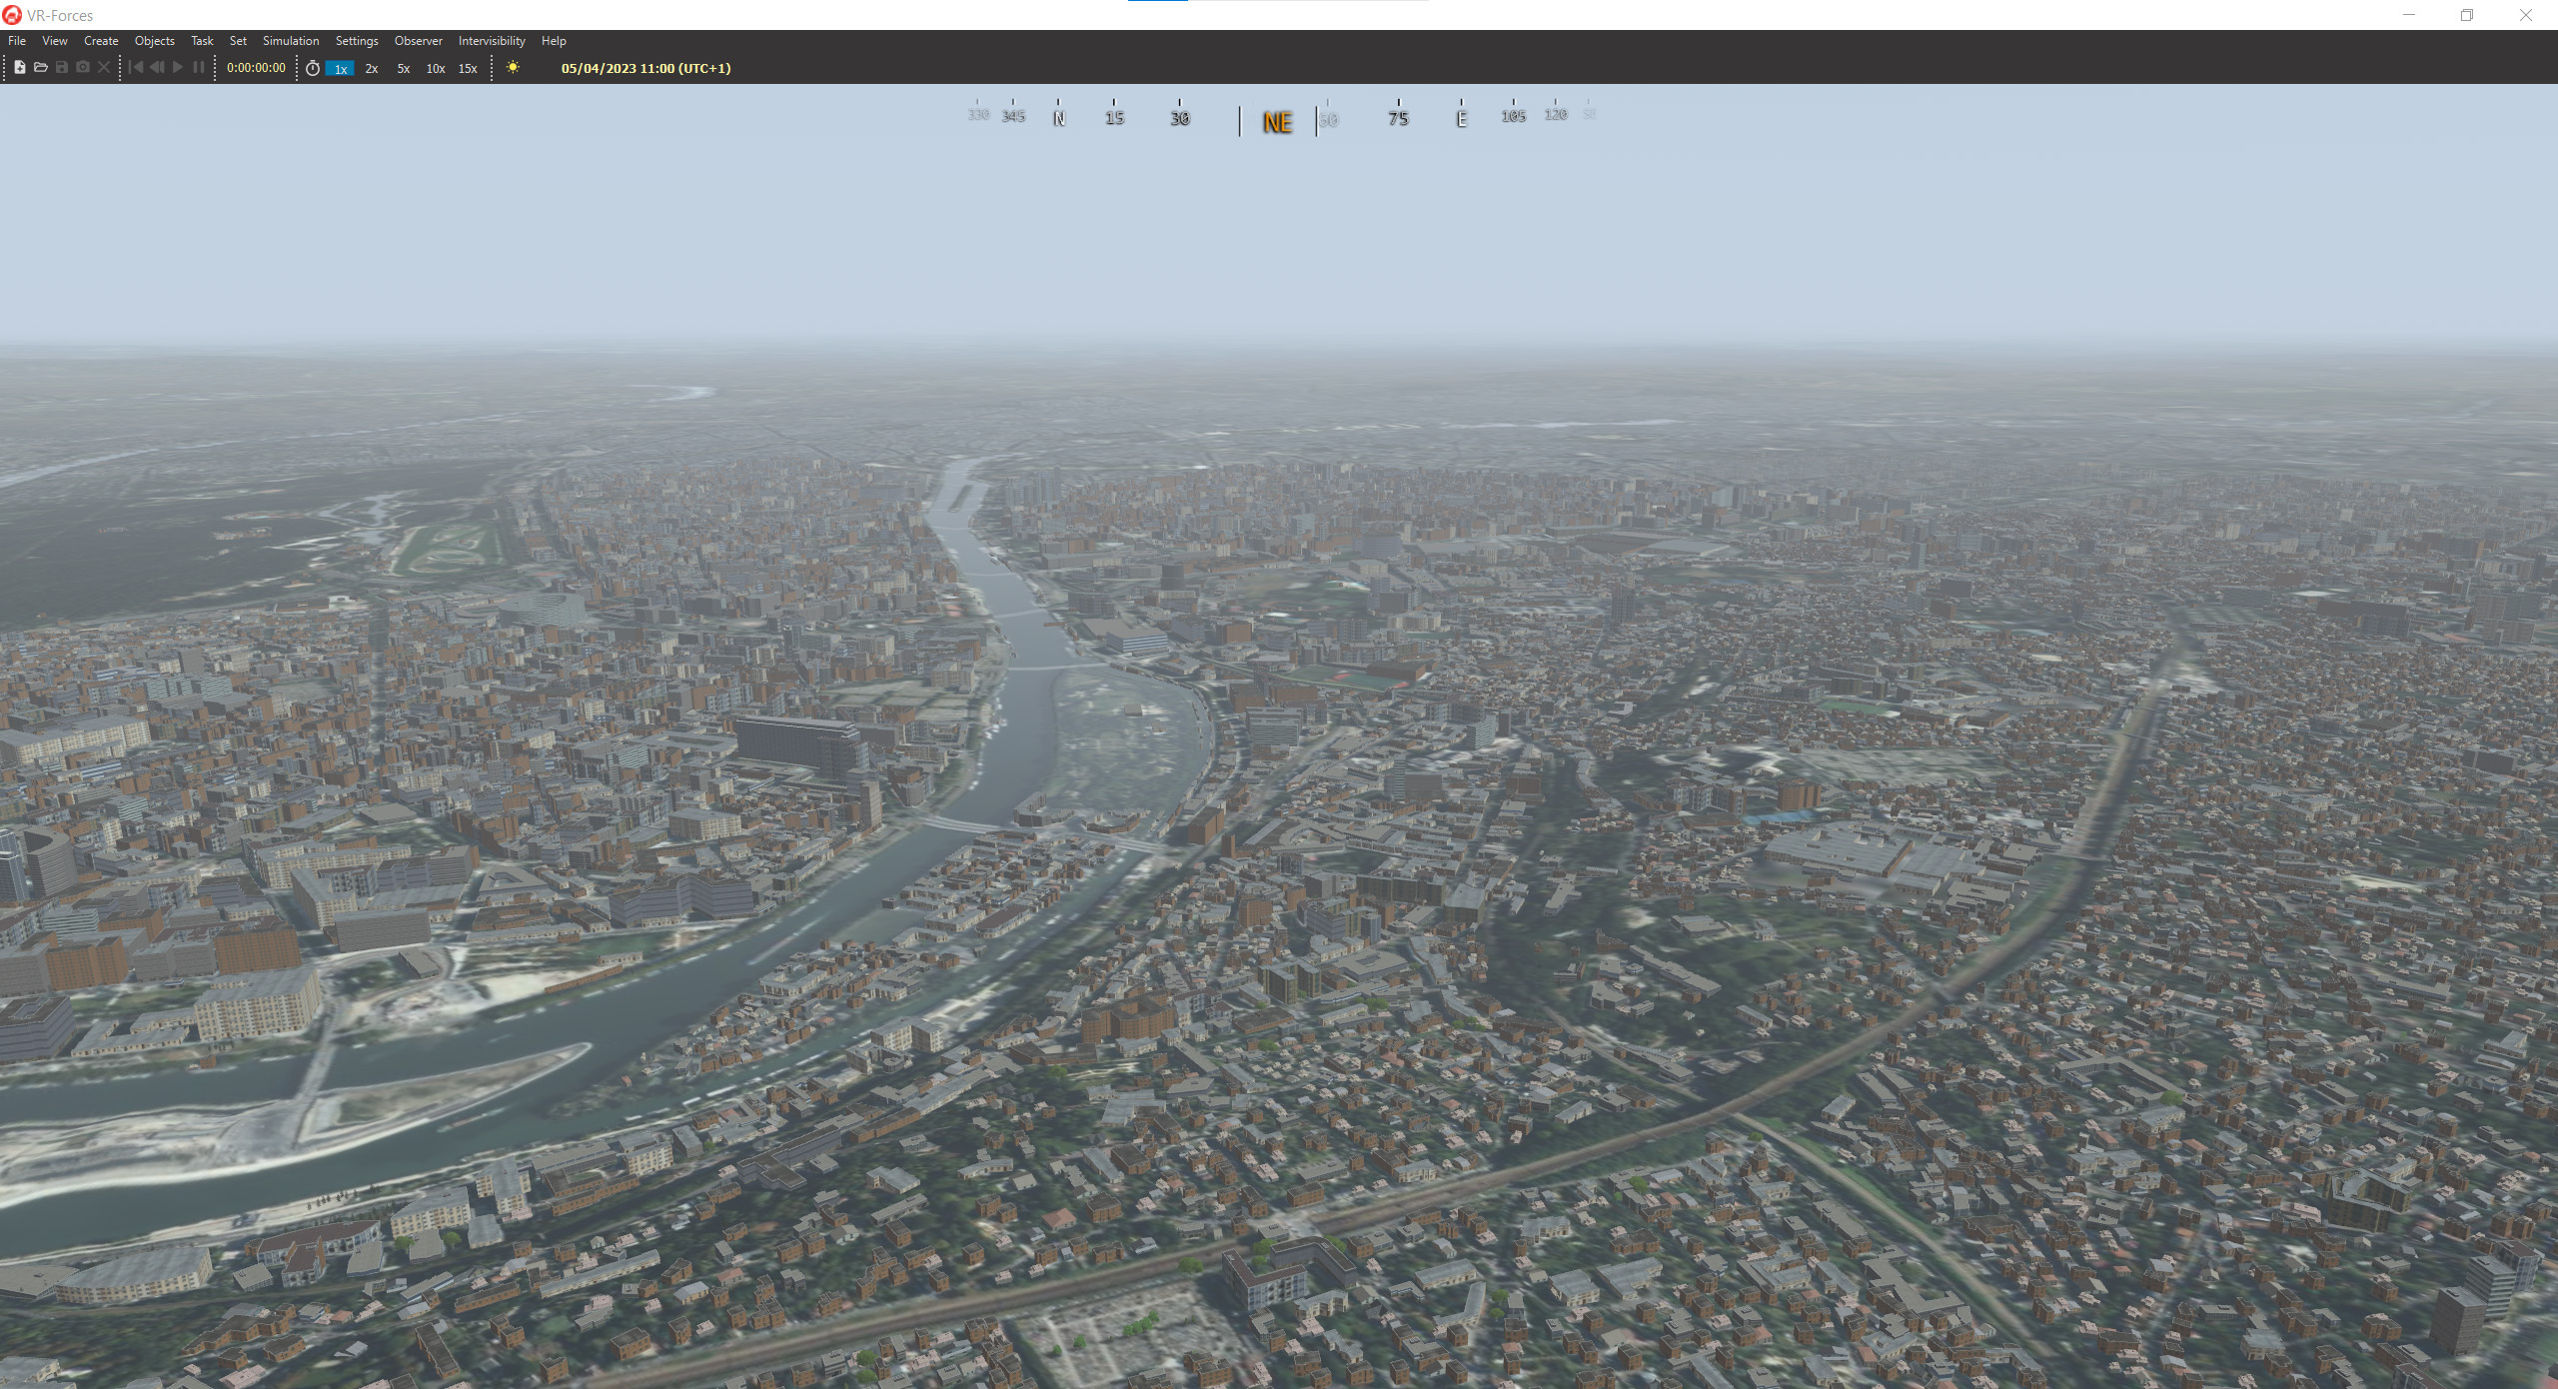Open weather settings via the sun icon

(514, 67)
